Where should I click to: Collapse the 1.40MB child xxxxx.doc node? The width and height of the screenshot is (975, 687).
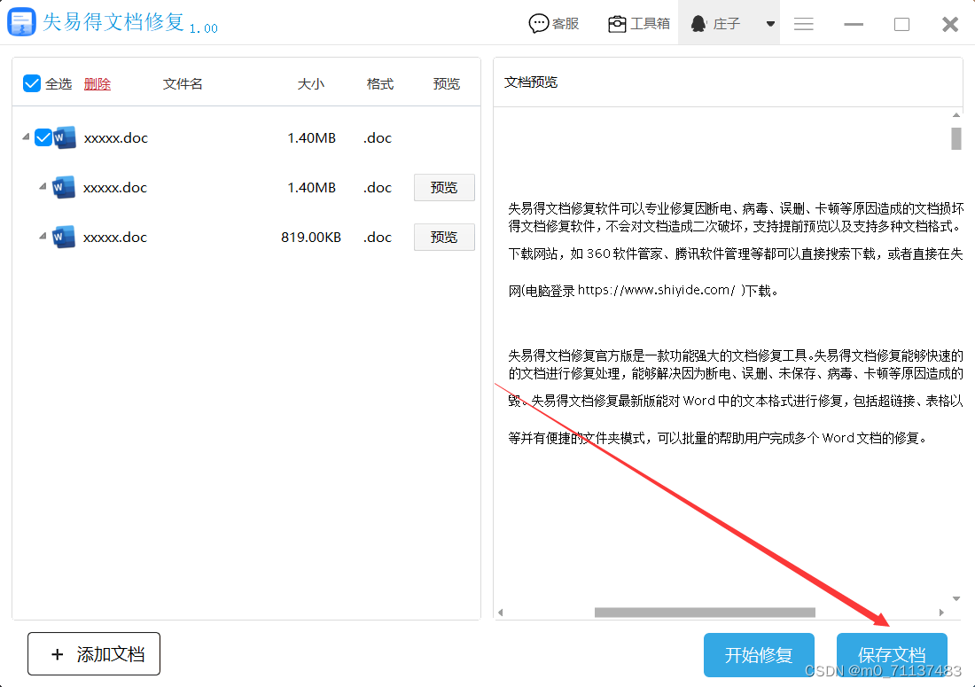43,186
